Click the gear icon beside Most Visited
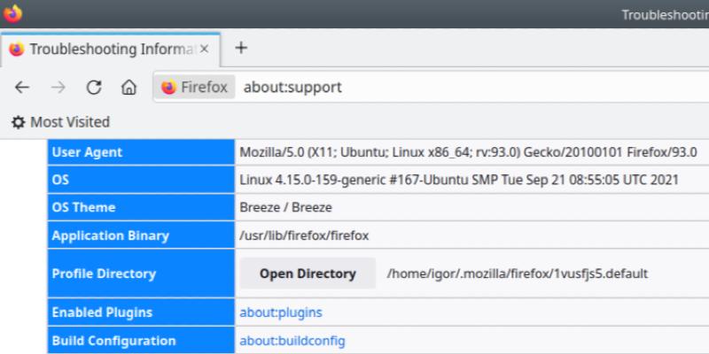709x354 pixels. coord(18,122)
